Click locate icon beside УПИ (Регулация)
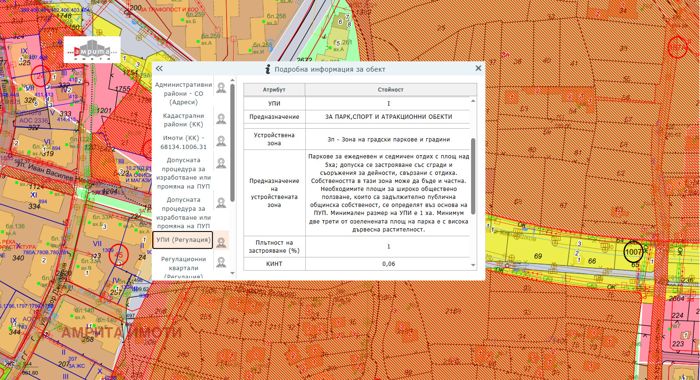This screenshot has width=700, height=380. (x=221, y=243)
